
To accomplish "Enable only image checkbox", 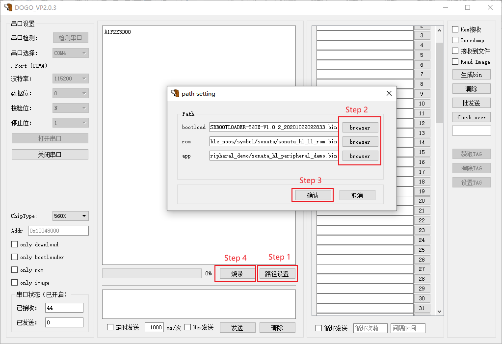I will (x=14, y=283).
